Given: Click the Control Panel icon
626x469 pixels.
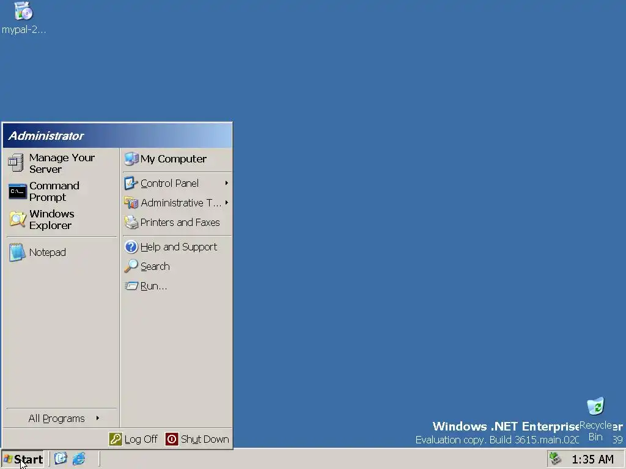Looking at the screenshot, I should 131,183.
